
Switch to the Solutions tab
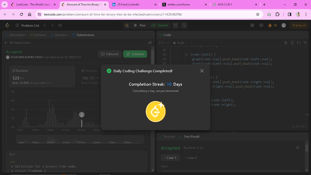[59, 35]
